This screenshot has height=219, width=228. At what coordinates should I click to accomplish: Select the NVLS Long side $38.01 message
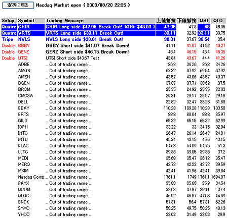(84, 39)
